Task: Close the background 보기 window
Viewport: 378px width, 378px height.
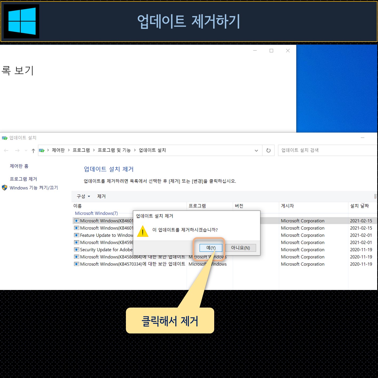Action: pyautogui.click(x=288, y=51)
